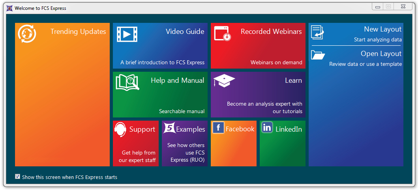
Task: Click Become an analysis expert tutorials text
Action: tap(264, 108)
